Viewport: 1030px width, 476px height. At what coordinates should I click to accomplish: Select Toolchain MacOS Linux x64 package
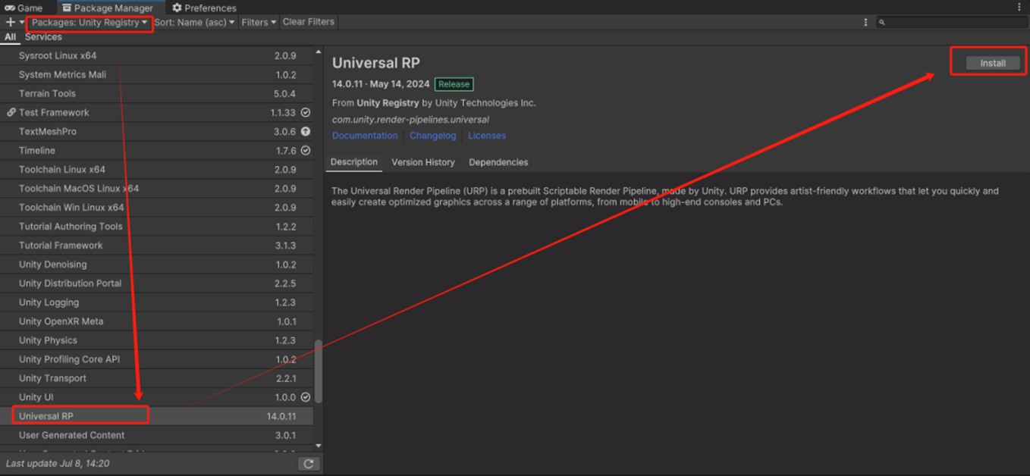(157, 188)
